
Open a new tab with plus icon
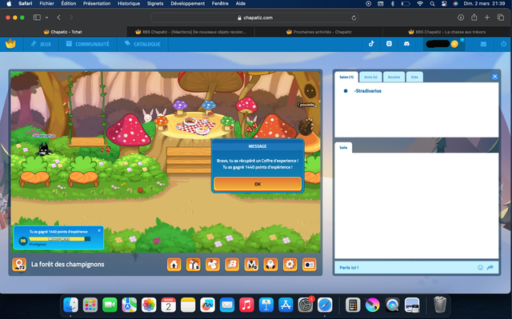click(487, 18)
